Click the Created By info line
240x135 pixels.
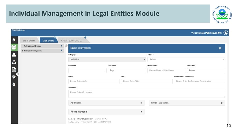(87, 119)
